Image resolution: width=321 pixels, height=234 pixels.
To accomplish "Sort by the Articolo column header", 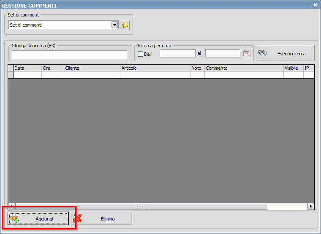I will pos(155,68).
